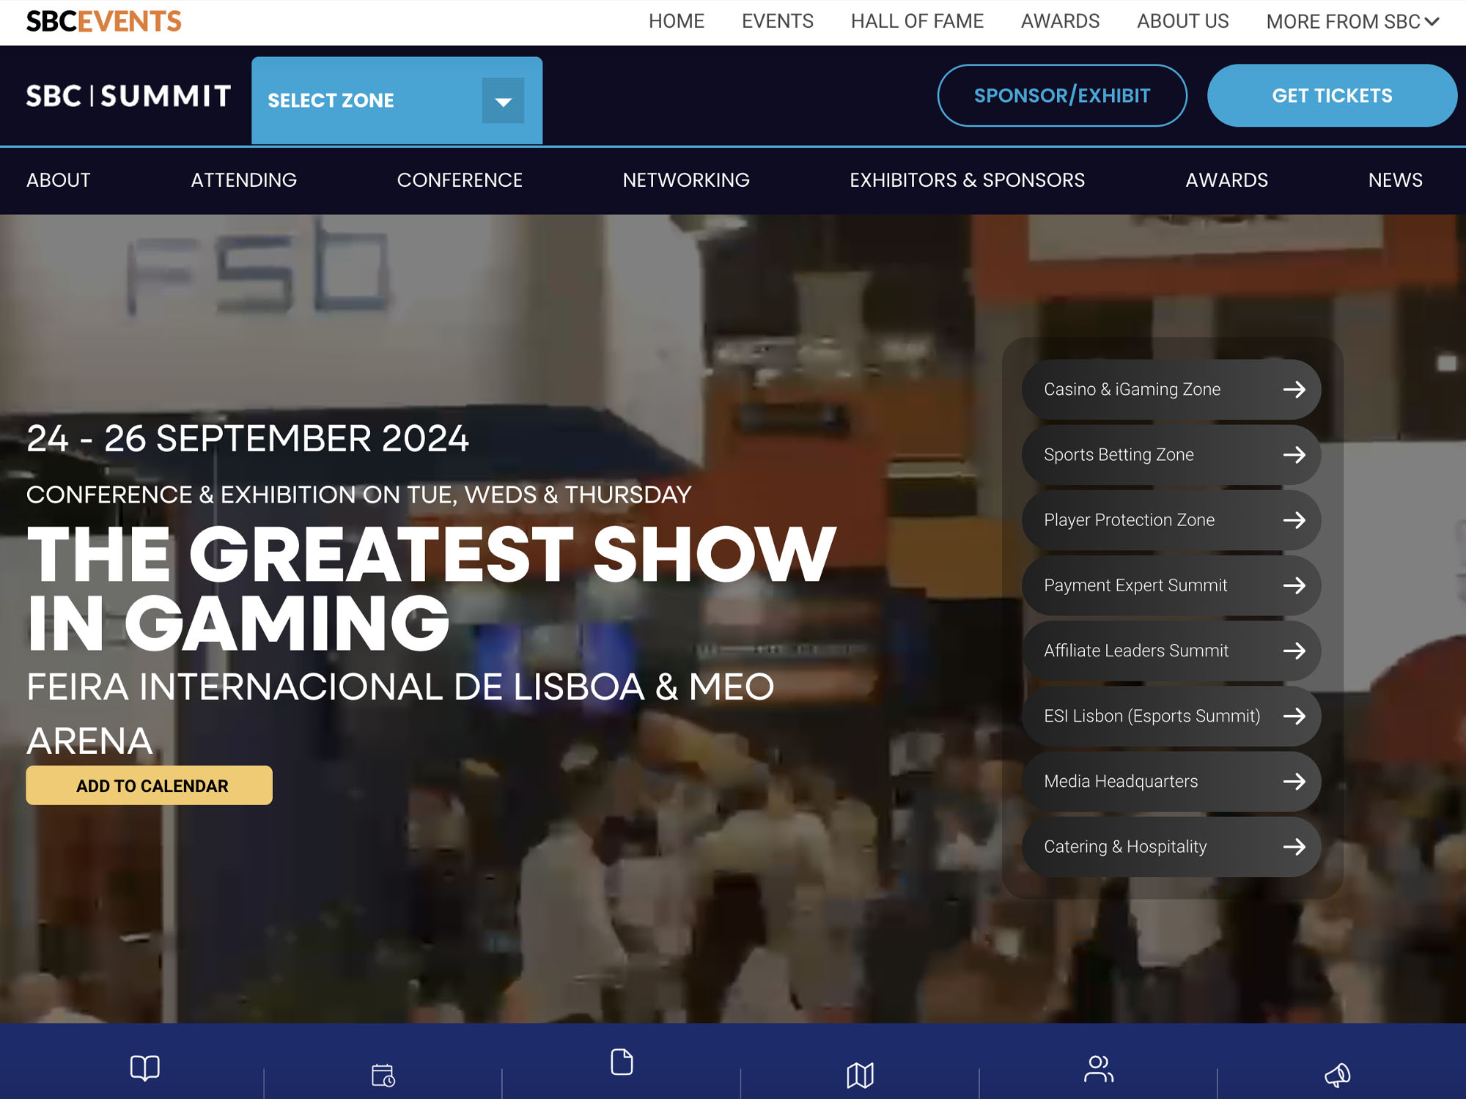Click arrow next to Media Headquarters
The width and height of the screenshot is (1466, 1099).
[x=1294, y=781]
